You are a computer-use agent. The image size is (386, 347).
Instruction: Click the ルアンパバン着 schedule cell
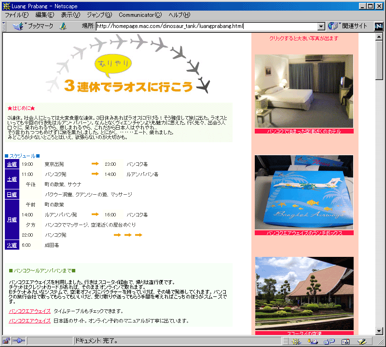pyautogui.click(x=142, y=174)
